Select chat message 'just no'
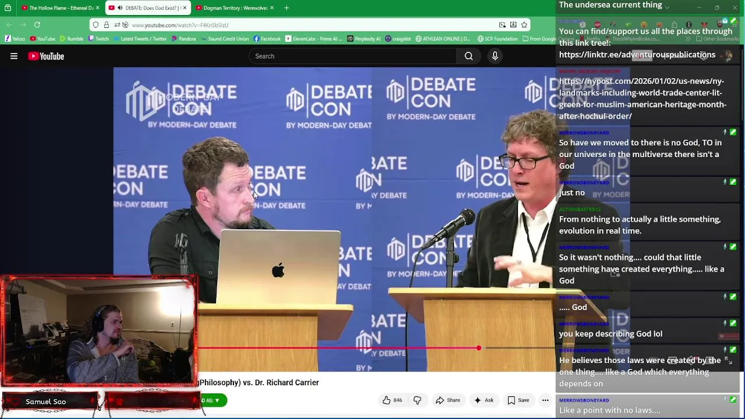 pos(572,193)
